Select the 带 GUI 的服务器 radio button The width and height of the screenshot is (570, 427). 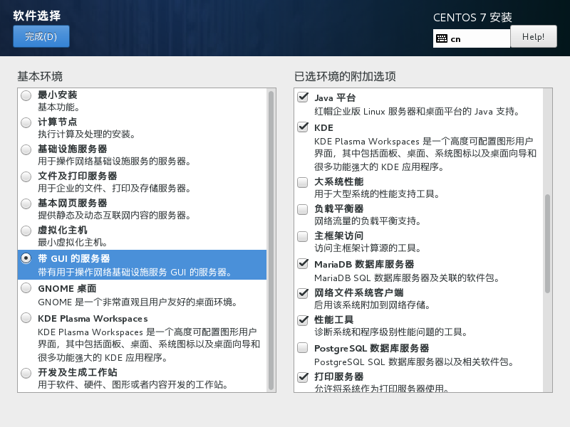tap(26, 258)
